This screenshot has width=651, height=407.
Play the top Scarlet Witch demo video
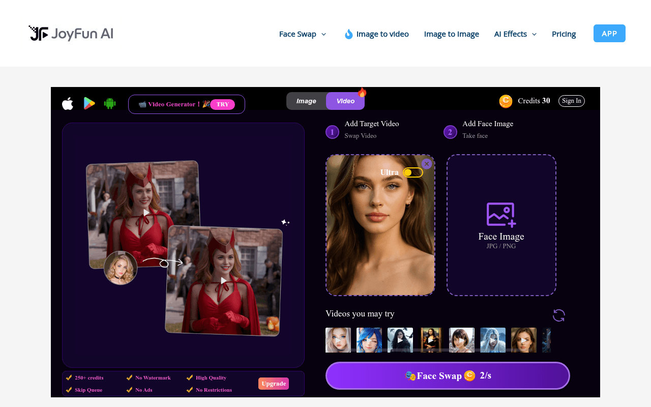(x=146, y=213)
